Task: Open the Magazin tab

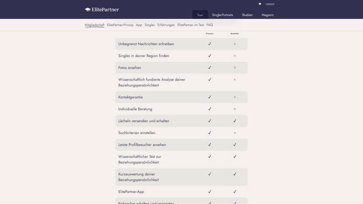Action: click(x=268, y=15)
